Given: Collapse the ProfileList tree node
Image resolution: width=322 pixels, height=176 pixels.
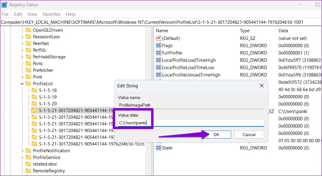Looking at the screenshot, I should [x=22, y=84].
